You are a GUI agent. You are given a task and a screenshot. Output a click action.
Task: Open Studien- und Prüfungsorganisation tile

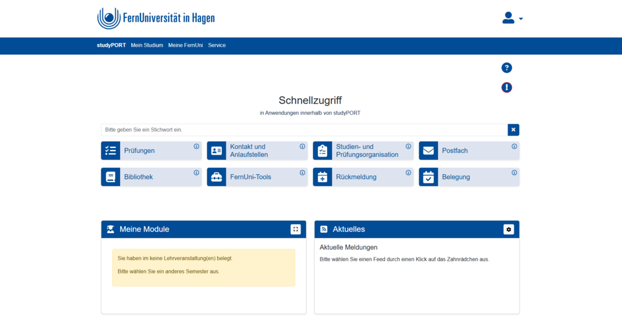coord(363,151)
